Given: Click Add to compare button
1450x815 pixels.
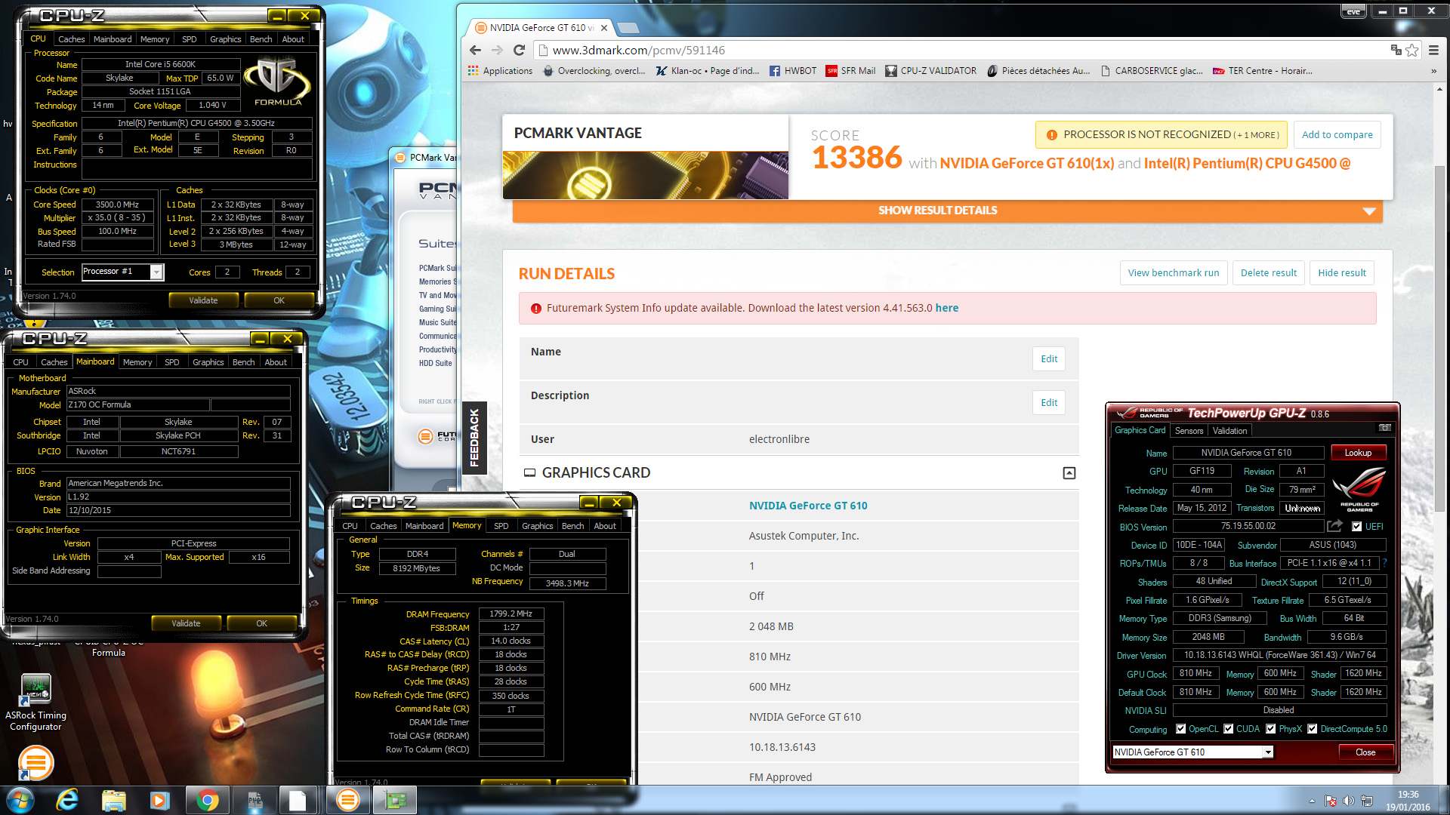Looking at the screenshot, I should [1337, 135].
